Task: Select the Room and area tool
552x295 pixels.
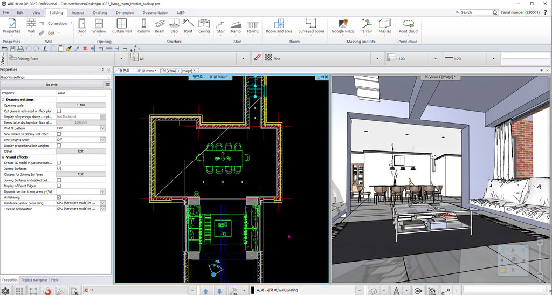Action: (x=279, y=25)
